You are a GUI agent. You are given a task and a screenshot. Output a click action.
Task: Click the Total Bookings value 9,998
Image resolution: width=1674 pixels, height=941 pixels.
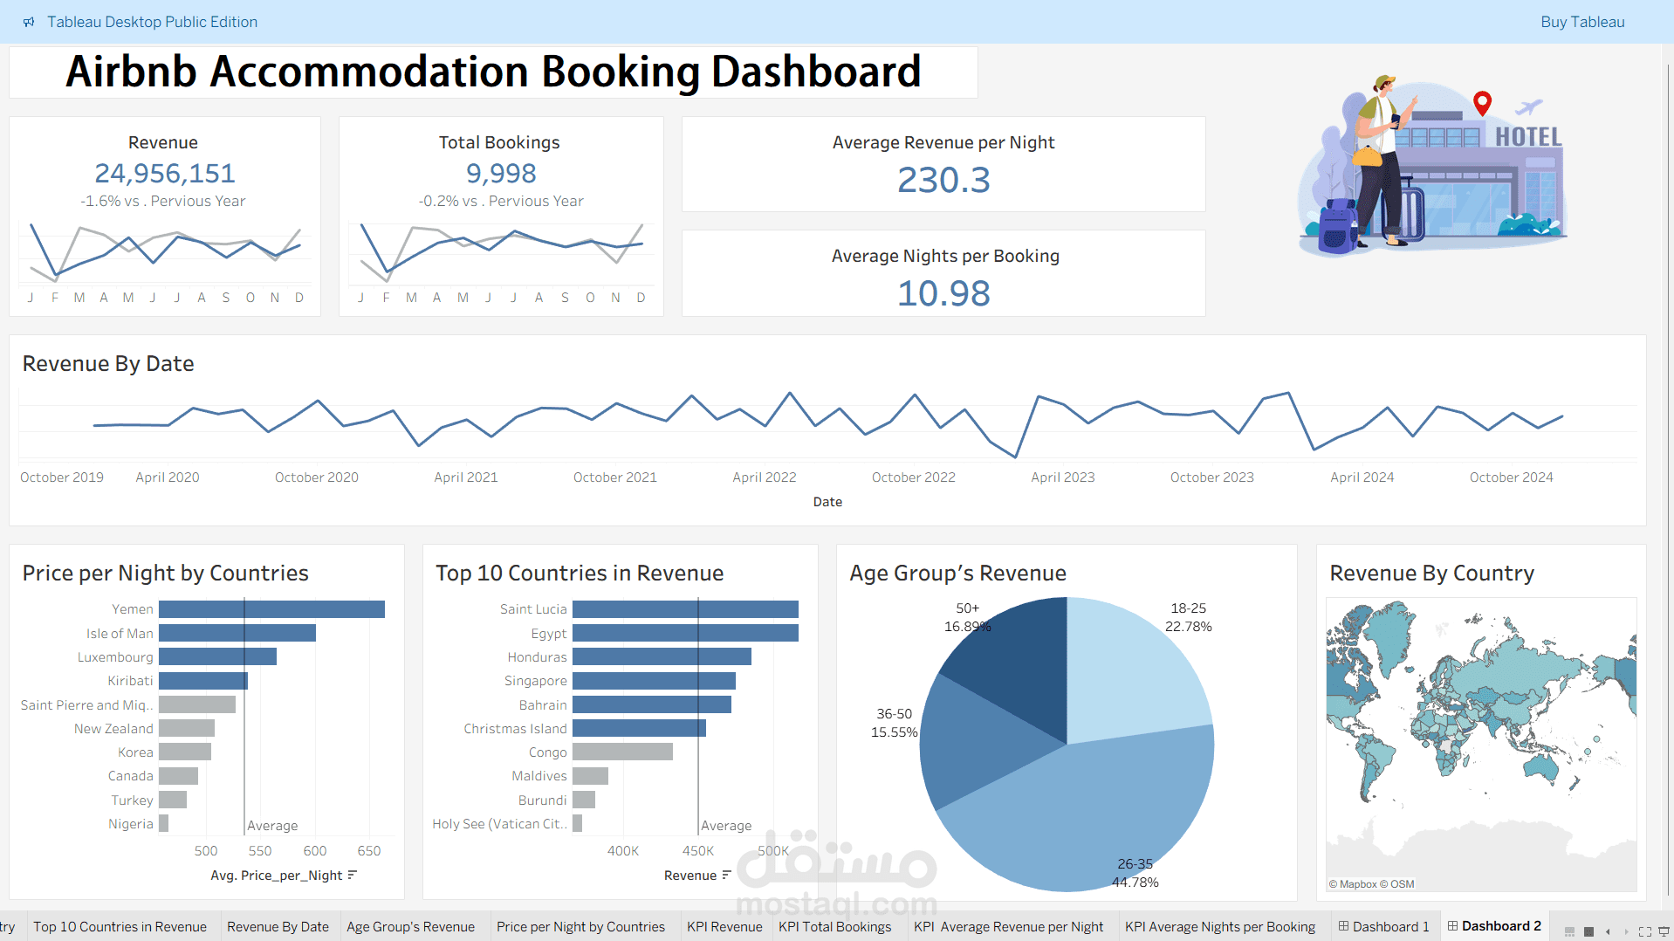(501, 174)
